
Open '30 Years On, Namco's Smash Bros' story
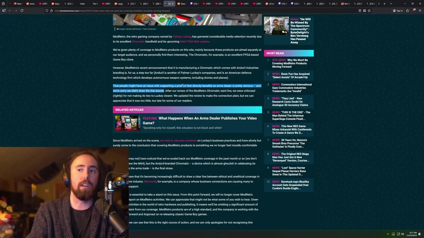point(290,143)
